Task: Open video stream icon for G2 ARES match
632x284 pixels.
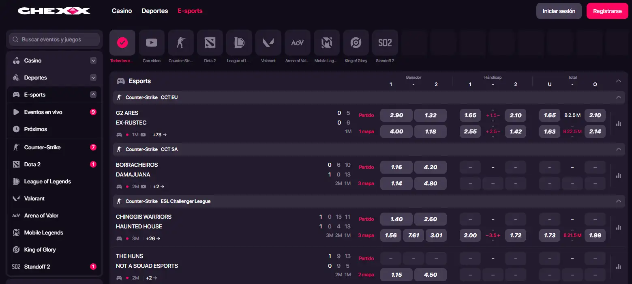Action: tap(143, 135)
